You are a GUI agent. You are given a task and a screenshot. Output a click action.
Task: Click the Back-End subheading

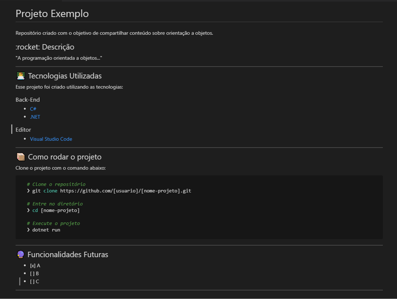28,100
